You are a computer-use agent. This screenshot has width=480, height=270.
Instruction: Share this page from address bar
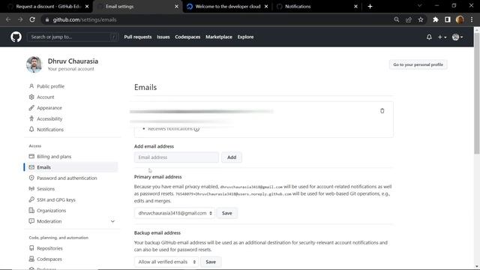coord(408,19)
